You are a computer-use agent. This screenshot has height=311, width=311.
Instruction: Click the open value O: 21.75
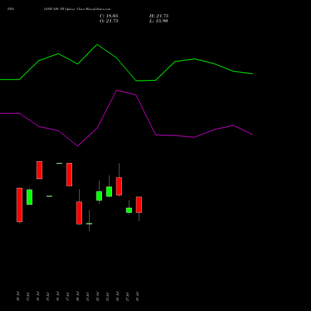[109, 21]
